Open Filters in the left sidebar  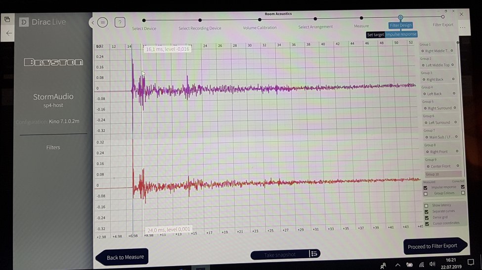[53, 147]
